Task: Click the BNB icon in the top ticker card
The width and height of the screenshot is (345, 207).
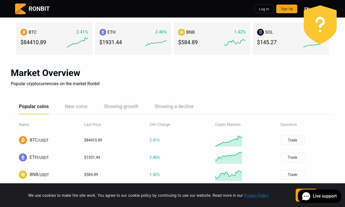Action: [x=181, y=32]
